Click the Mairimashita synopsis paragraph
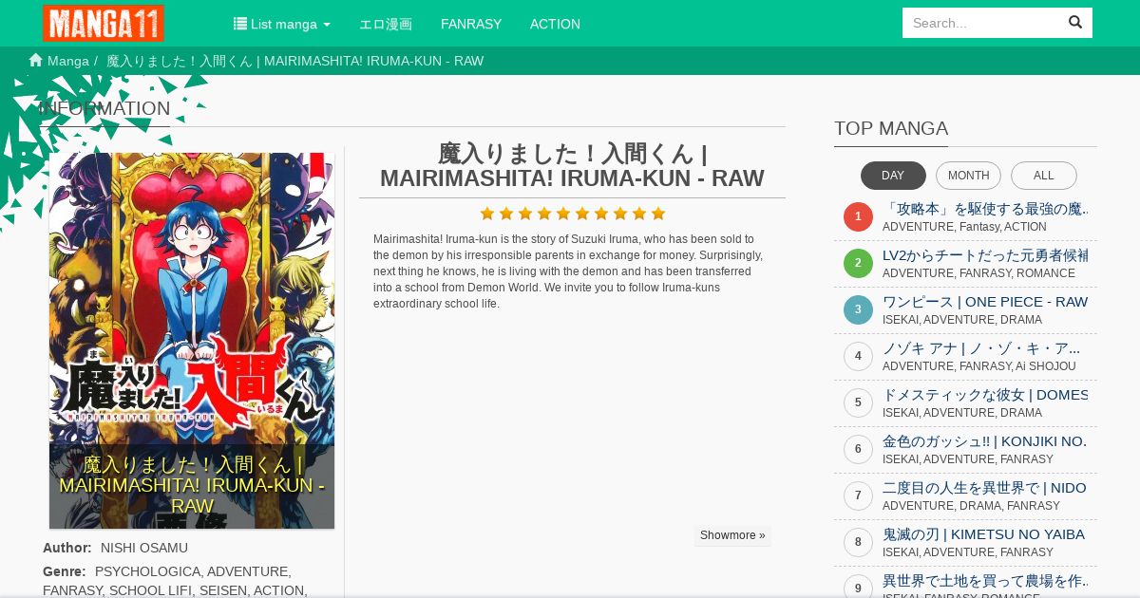This screenshot has height=598, width=1140. pyautogui.click(x=568, y=271)
